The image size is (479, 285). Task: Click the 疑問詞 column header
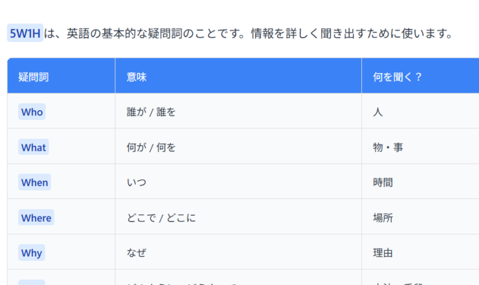click(34, 76)
